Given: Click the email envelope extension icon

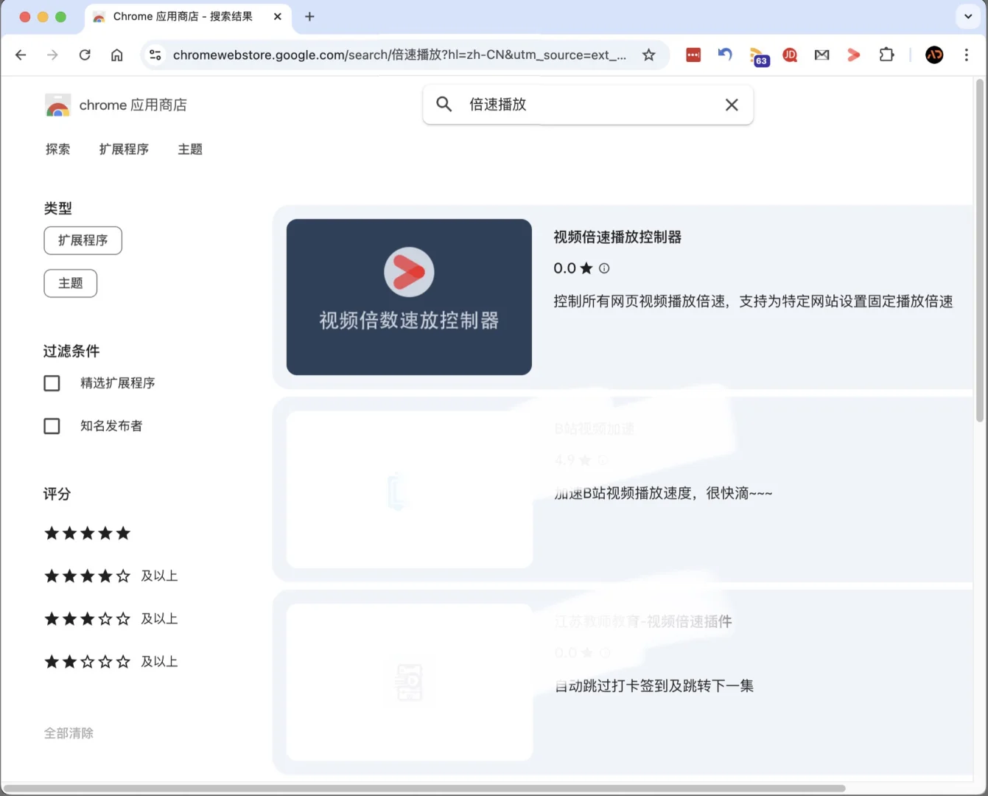Looking at the screenshot, I should [x=821, y=55].
